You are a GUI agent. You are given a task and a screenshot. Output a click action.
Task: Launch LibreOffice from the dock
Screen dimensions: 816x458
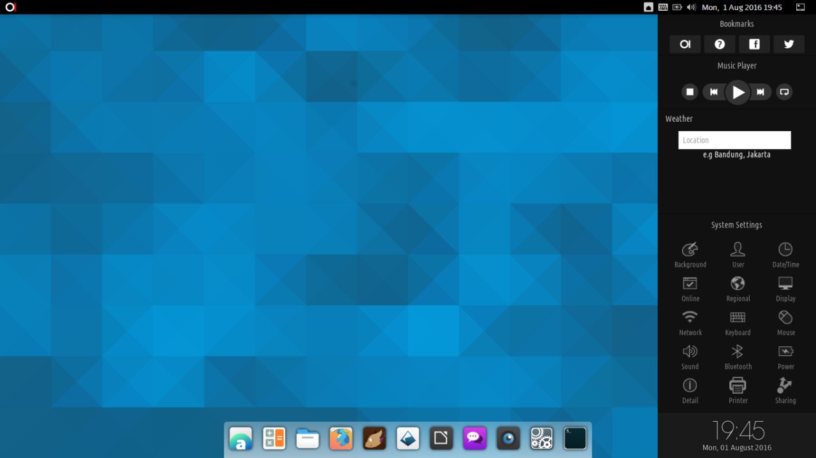tap(441, 438)
